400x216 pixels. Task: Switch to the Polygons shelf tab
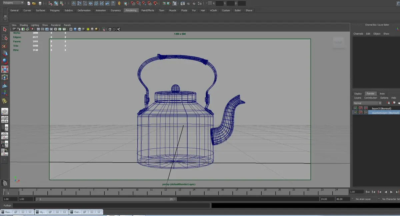(x=55, y=10)
